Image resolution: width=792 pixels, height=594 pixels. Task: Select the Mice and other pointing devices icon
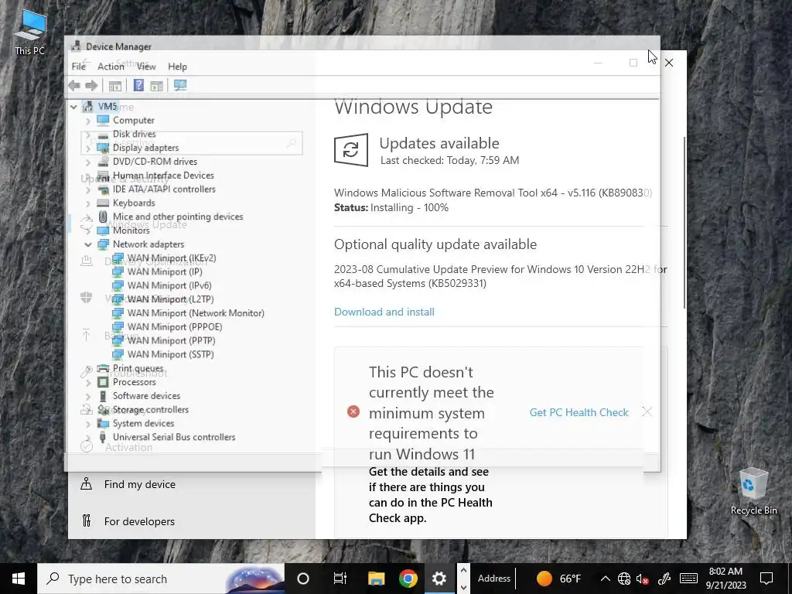103,217
